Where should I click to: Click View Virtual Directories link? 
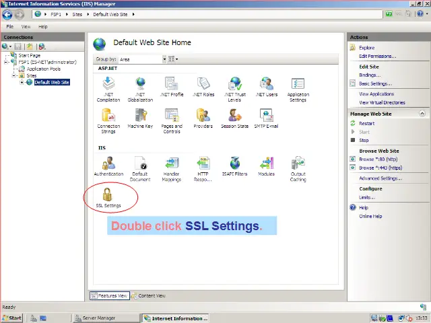pos(382,102)
